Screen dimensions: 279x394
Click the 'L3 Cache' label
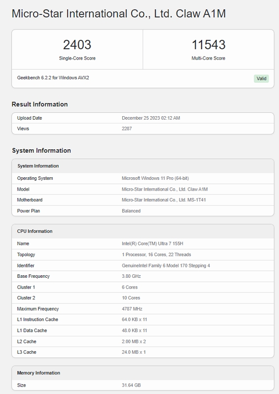(x=27, y=352)
